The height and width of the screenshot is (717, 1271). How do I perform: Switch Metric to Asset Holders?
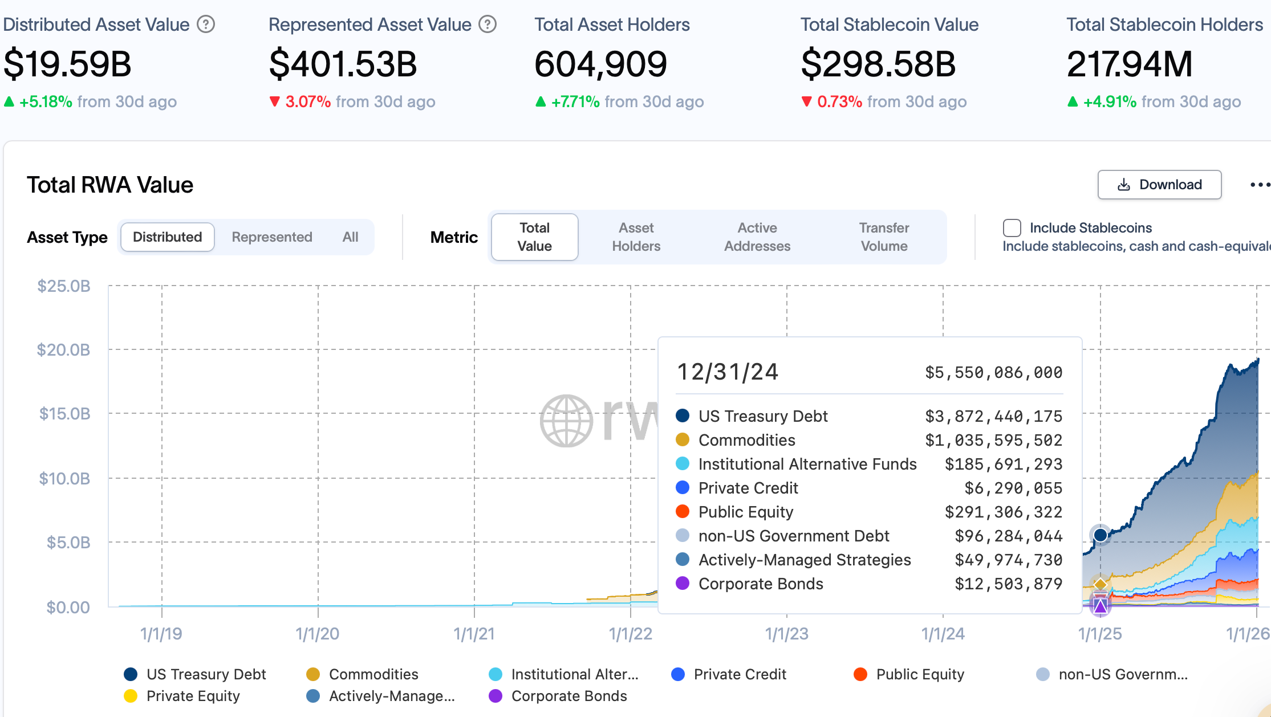636,237
